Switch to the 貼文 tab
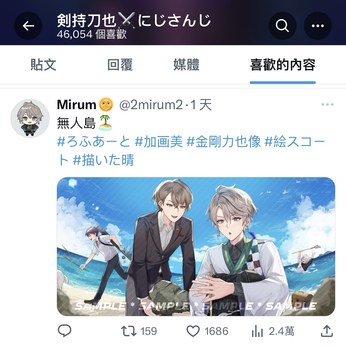 point(43,65)
